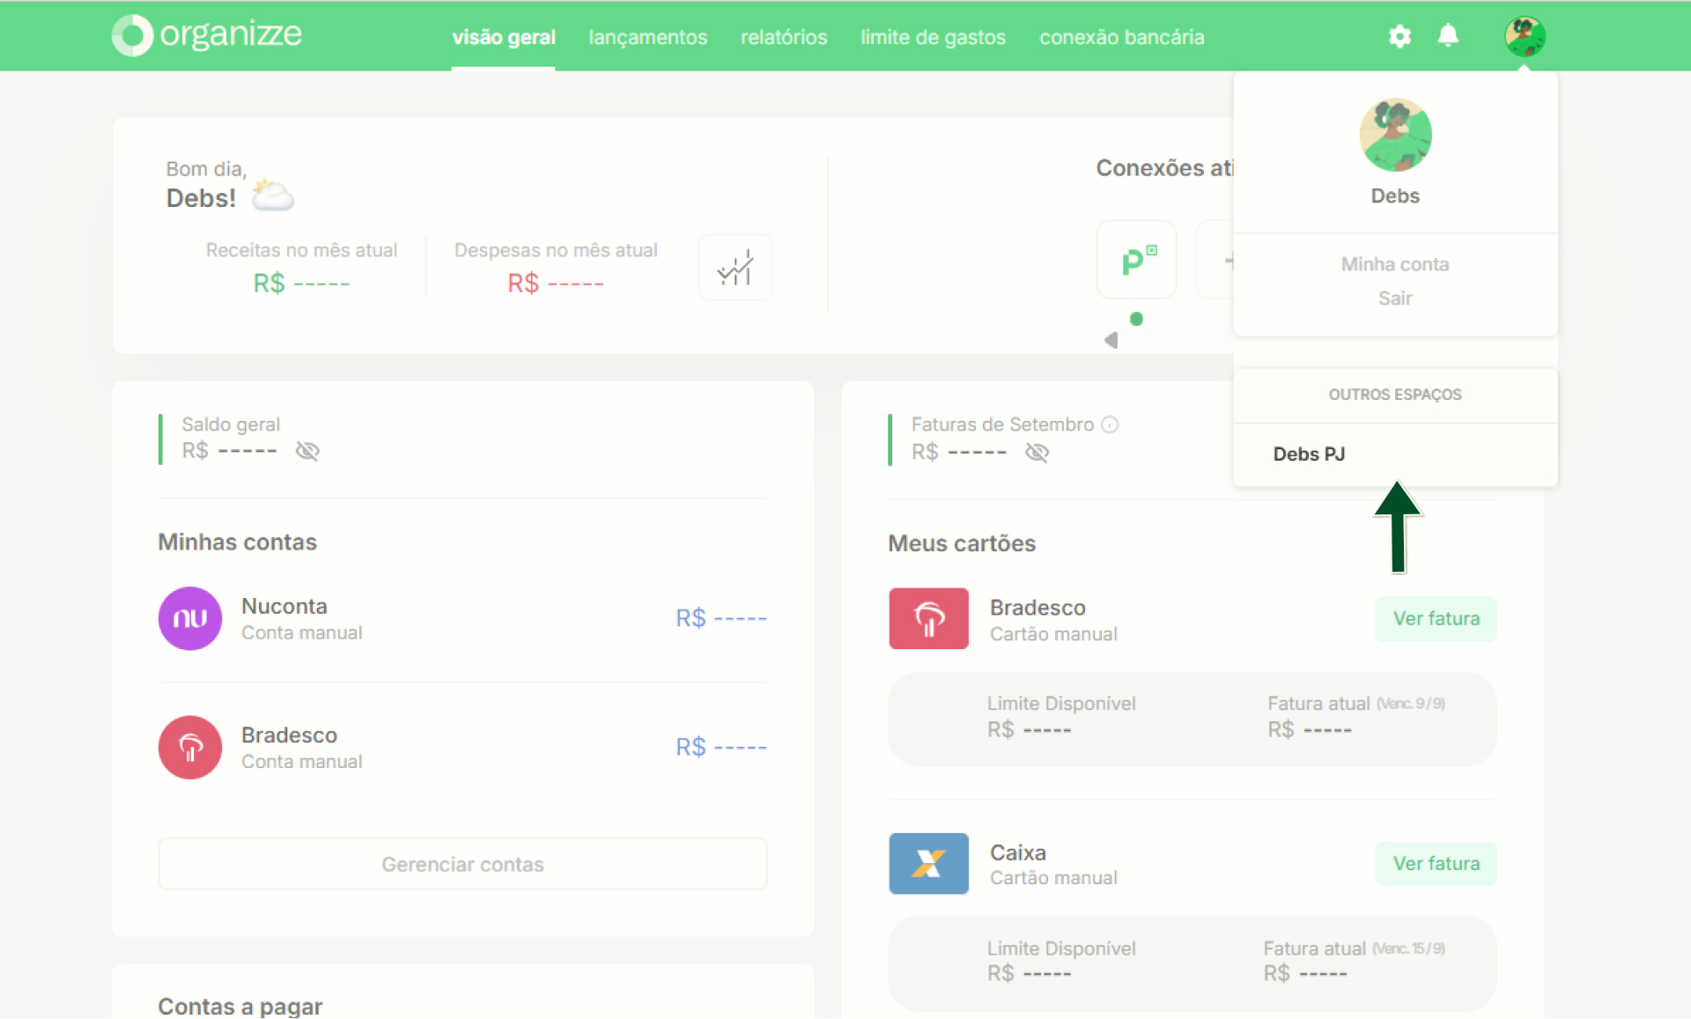The image size is (1691, 1019).
Task: Toggle Saldo geral visibility eye
Action: pos(307,451)
